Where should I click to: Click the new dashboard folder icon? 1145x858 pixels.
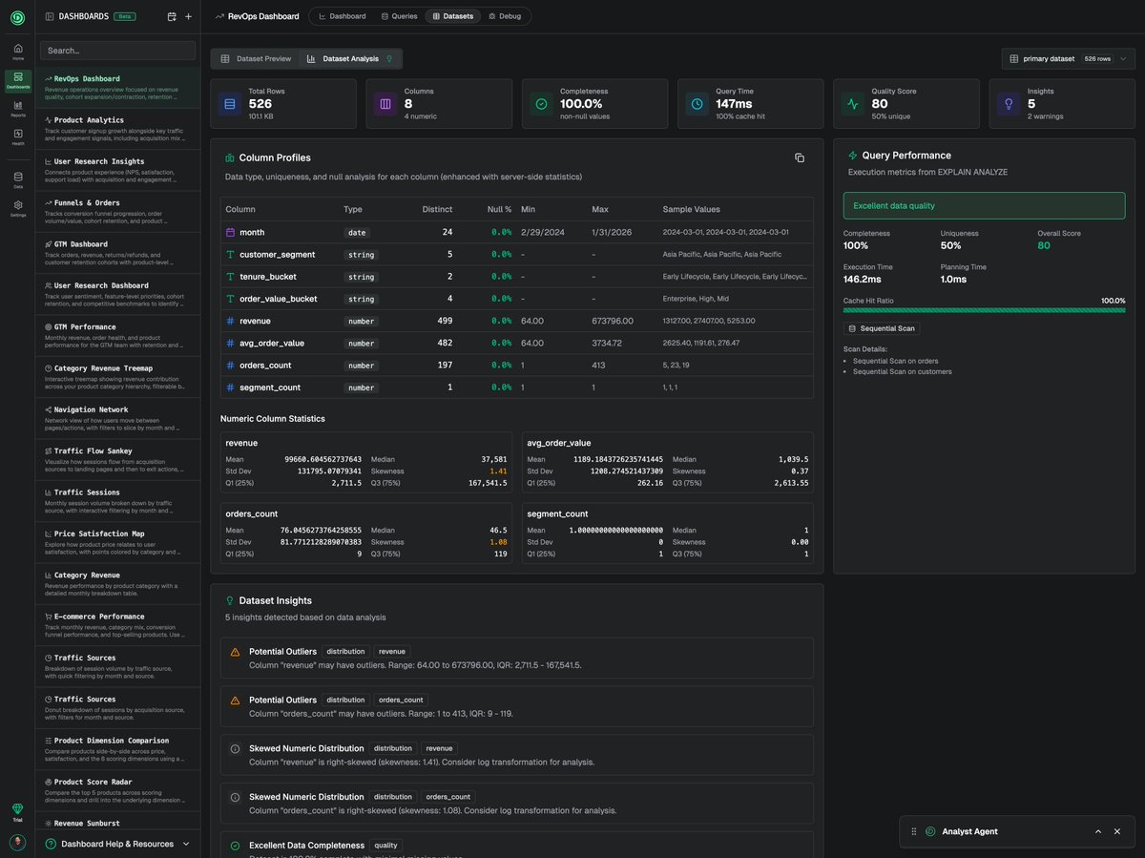coord(172,16)
